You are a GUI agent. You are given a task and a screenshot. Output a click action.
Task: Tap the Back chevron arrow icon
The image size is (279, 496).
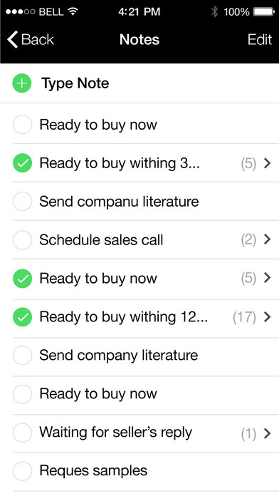coord(12,39)
